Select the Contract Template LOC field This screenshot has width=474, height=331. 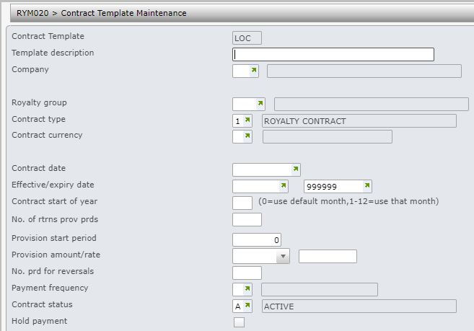(247, 38)
